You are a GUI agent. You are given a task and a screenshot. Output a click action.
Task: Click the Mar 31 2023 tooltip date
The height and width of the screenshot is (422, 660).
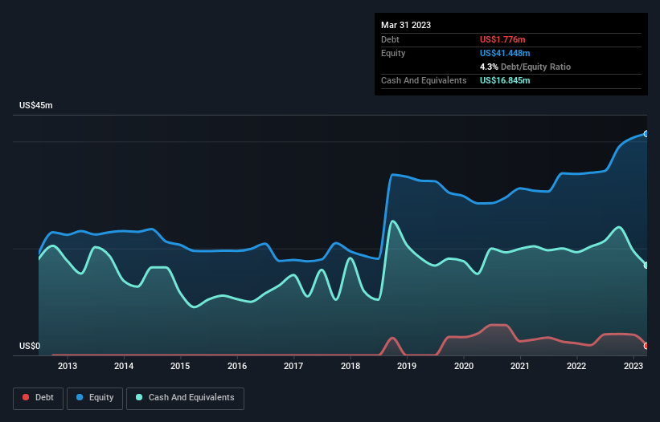[x=406, y=25]
